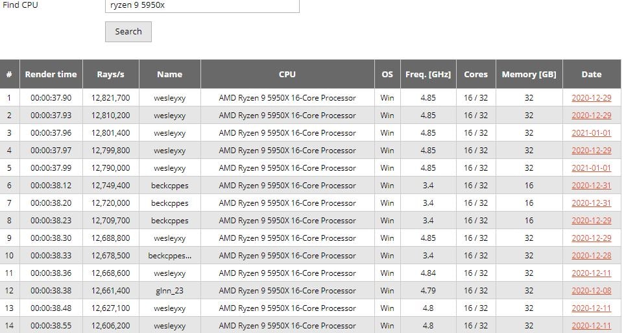Select render time 00:00:38.20
Image resolution: width=626 pixels, height=333 pixels.
coord(51,203)
